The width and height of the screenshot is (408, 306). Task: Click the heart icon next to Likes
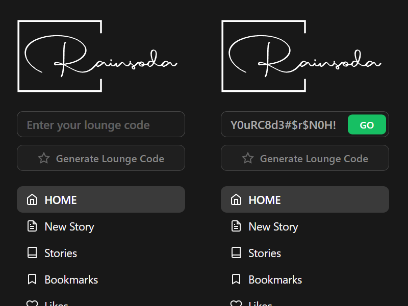pyautogui.click(x=32, y=303)
